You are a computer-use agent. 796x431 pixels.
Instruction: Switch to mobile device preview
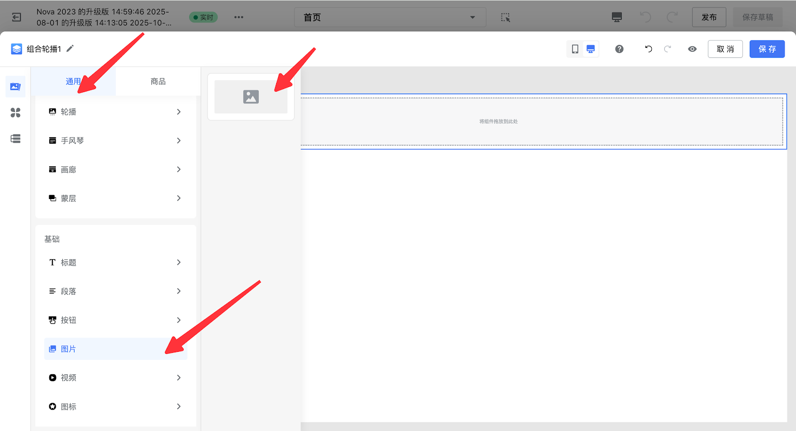pos(575,49)
